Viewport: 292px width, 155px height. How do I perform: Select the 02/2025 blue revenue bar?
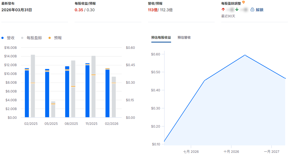tap(27, 93)
